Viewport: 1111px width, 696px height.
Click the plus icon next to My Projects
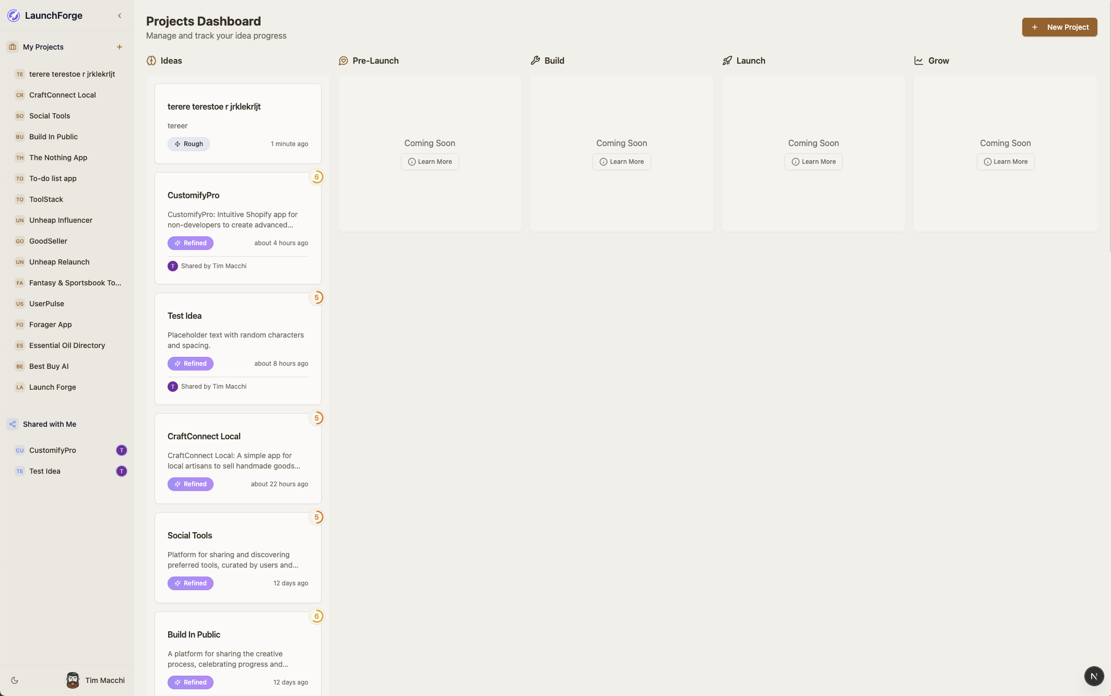[x=120, y=47]
